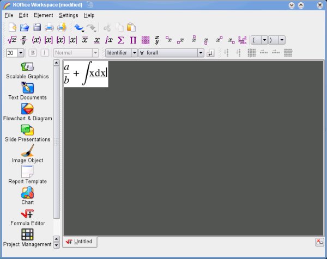Click the undo arrow icon

78,27
